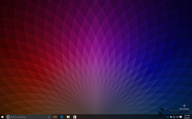The width and height of the screenshot is (192, 119).
Task: Launch Microsoft Edge from the taskbar
Action: [62, 117]
